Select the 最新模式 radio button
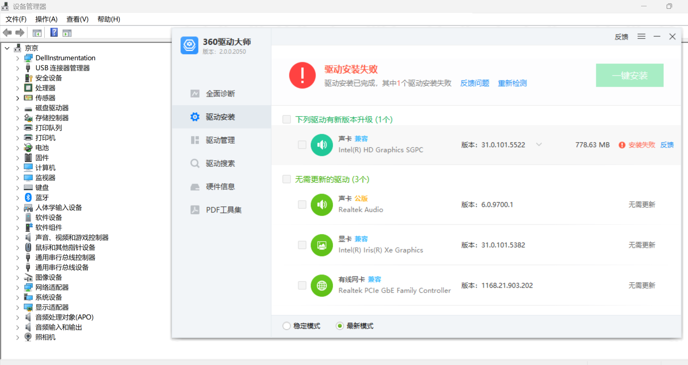The image size is (688, 365). point(340,326)
